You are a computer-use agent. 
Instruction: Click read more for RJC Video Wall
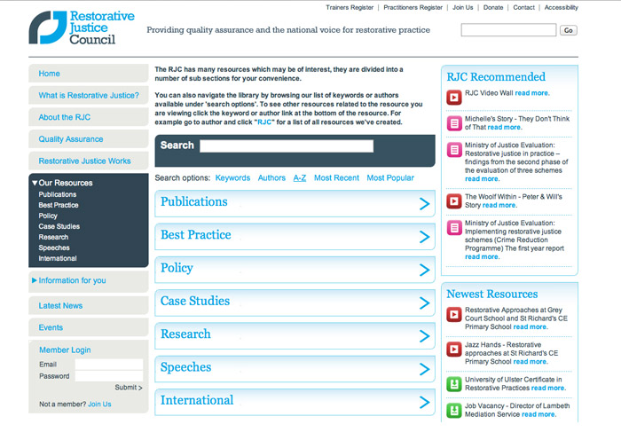532,93
